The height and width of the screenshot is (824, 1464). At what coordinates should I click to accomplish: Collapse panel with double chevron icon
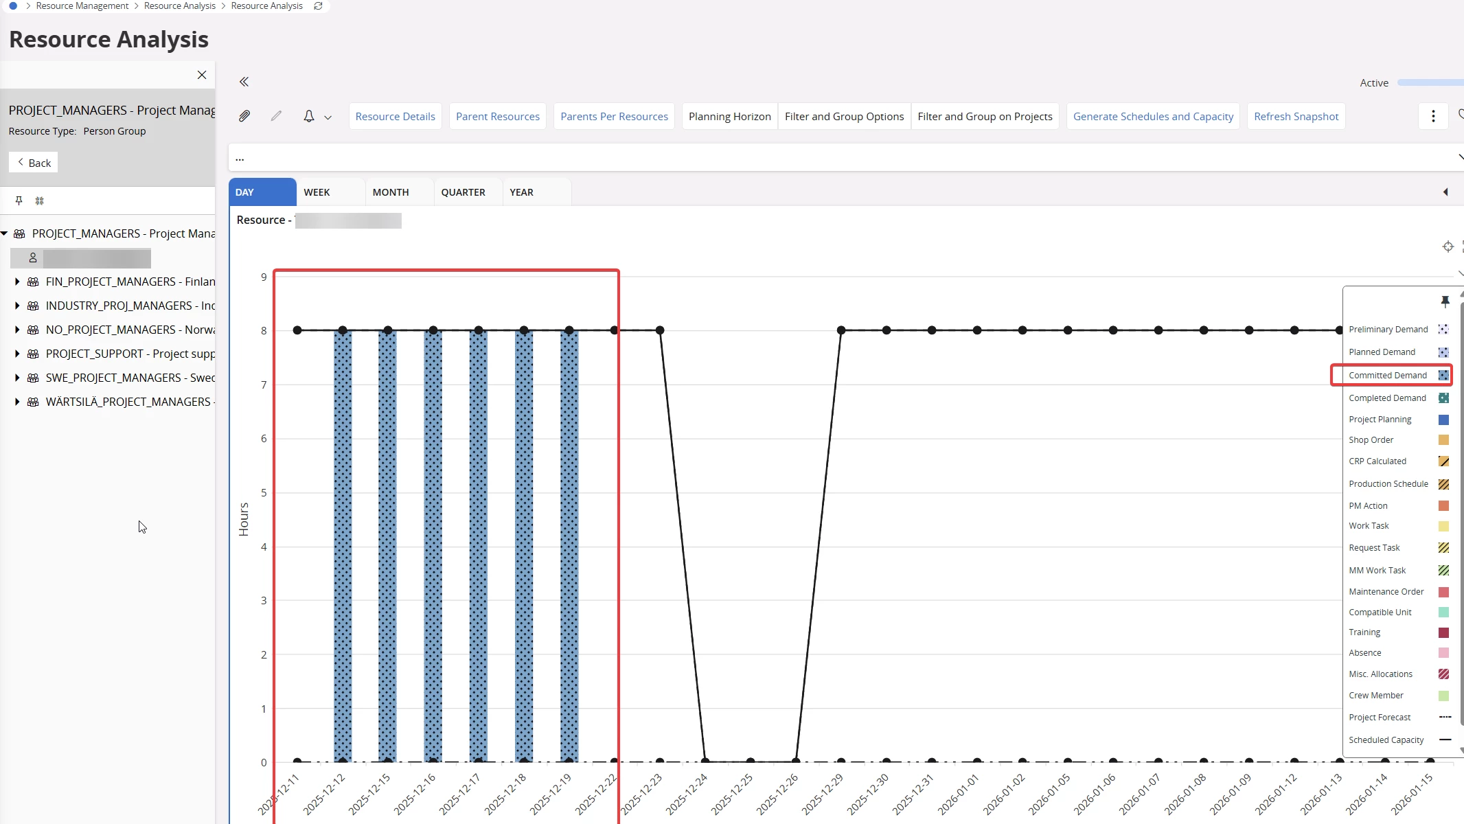coord(244,82)
